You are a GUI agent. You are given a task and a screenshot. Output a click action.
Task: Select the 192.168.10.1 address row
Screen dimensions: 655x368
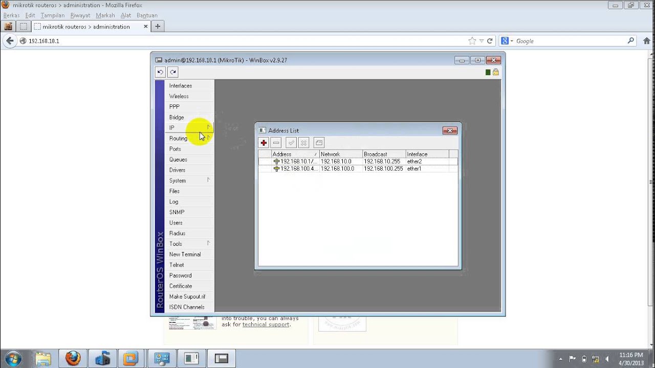tap(358, 162)
